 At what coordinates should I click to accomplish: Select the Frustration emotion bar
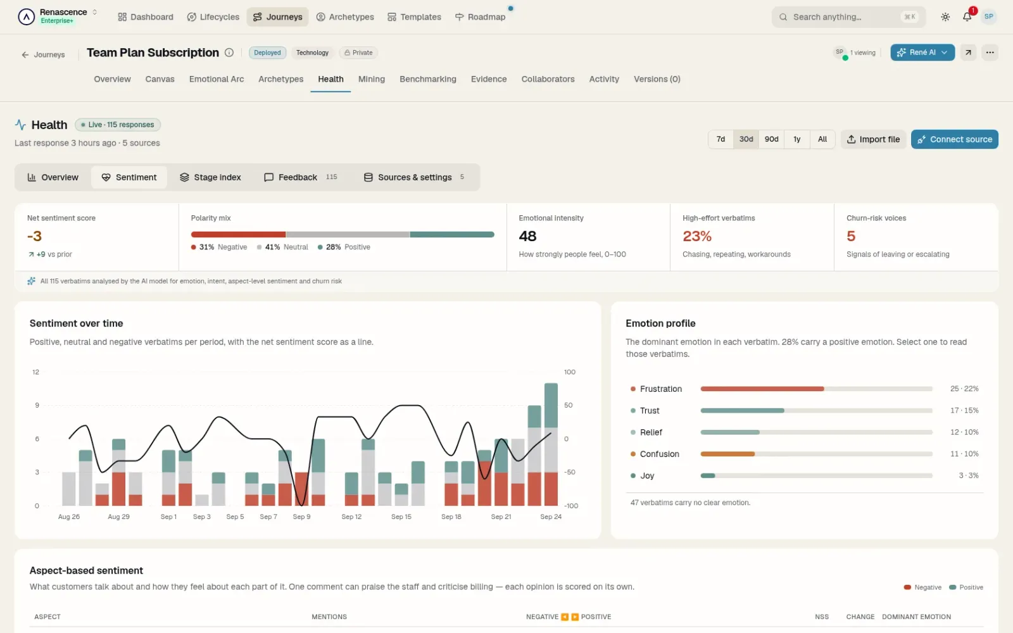click(x=817, y=389)
